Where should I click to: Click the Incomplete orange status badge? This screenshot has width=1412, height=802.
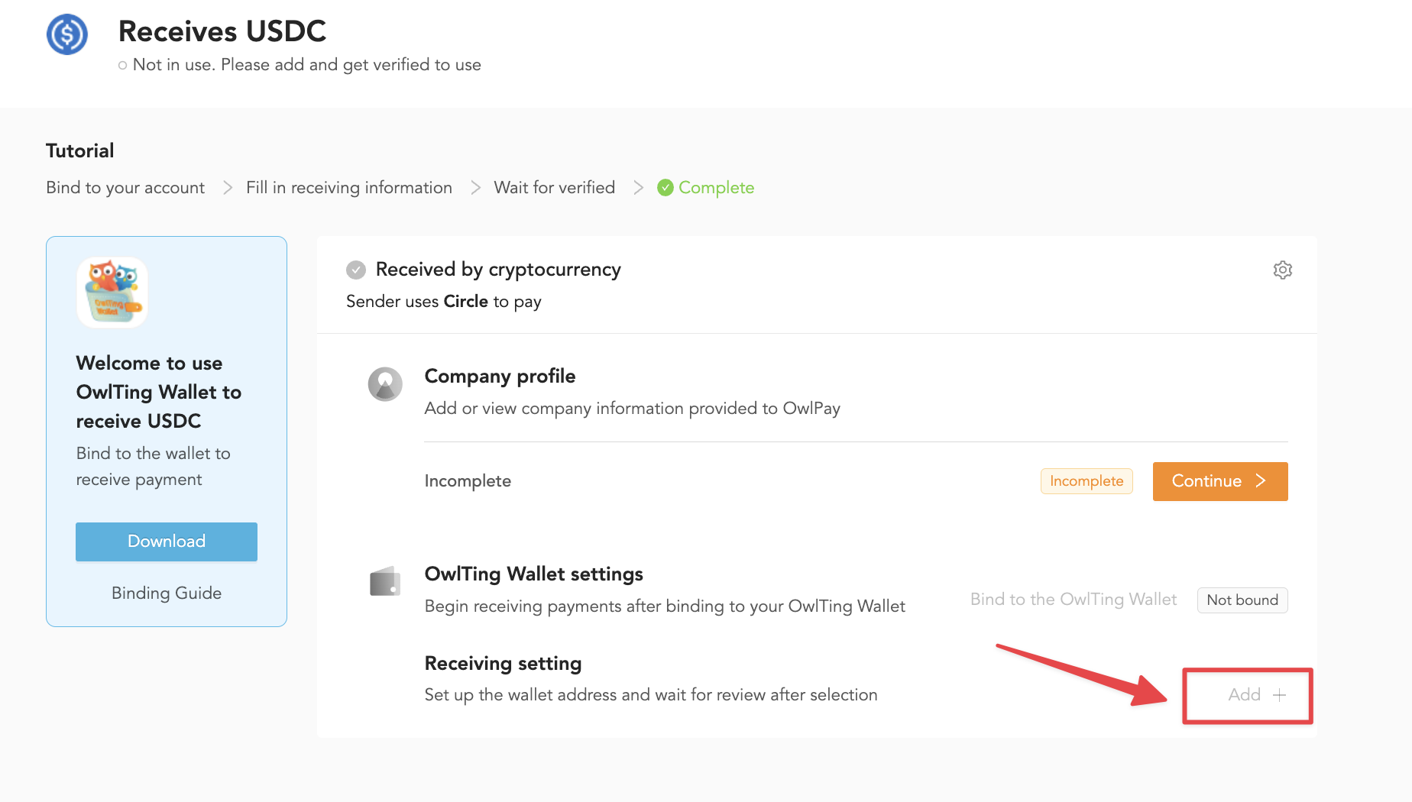click(1087, 481)
